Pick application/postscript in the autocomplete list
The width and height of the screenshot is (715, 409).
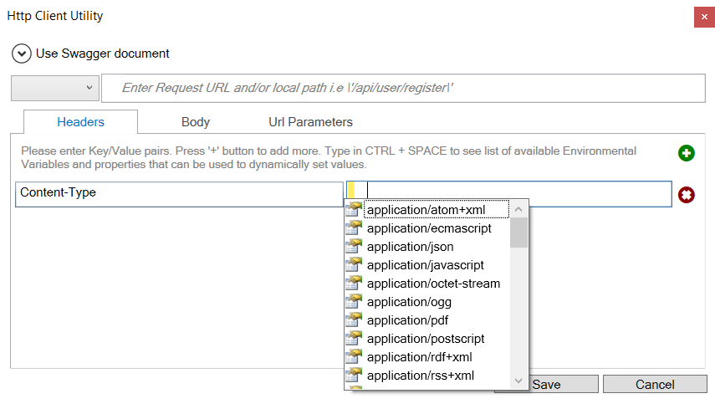tap(426, 339)
